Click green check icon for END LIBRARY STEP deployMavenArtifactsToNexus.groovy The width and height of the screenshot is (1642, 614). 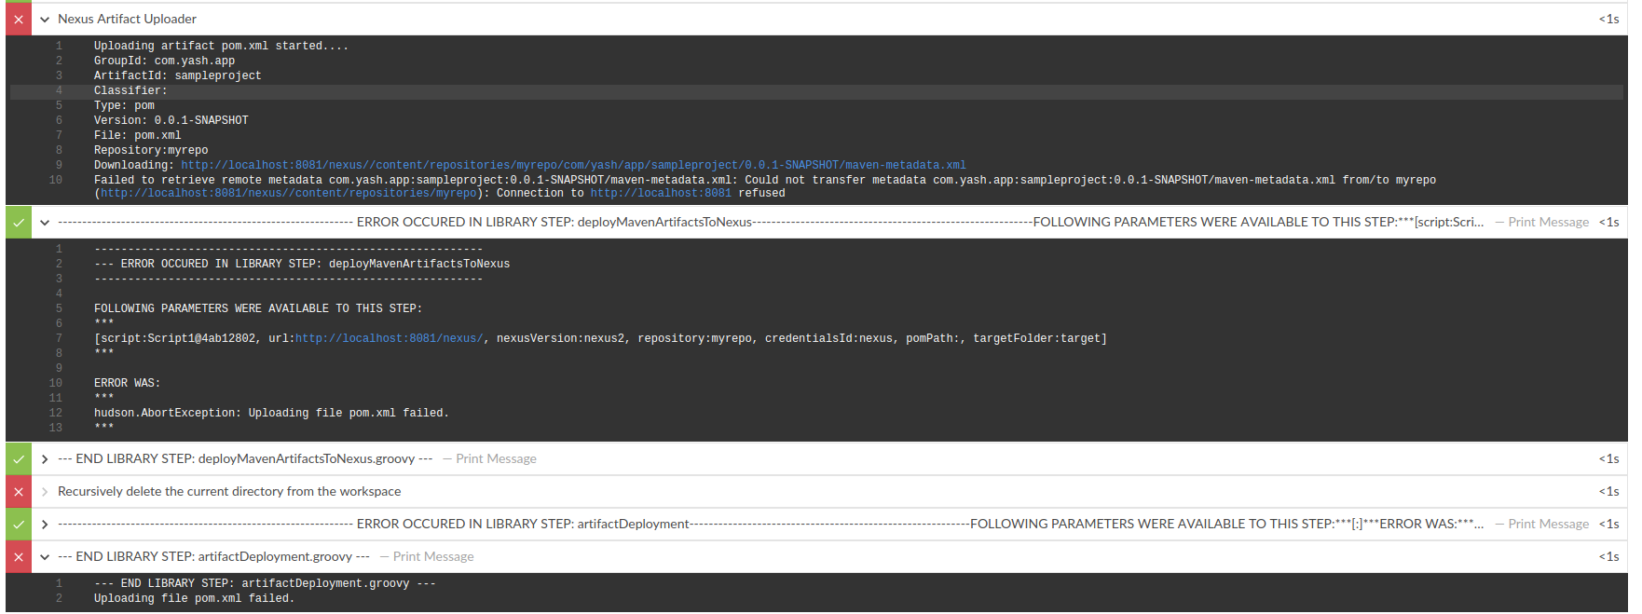pyautogui.click(x=19, y=458)
